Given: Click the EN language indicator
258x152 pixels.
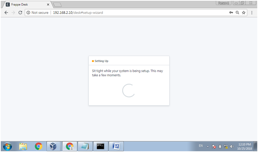Looking at the screenshot, I should pos(201,146).
